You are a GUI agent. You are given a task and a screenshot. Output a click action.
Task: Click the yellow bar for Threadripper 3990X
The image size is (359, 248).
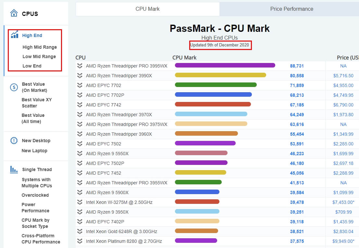[220, 75]
